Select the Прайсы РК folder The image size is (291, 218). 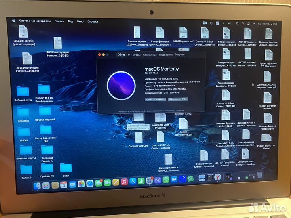tap(47, 170)
